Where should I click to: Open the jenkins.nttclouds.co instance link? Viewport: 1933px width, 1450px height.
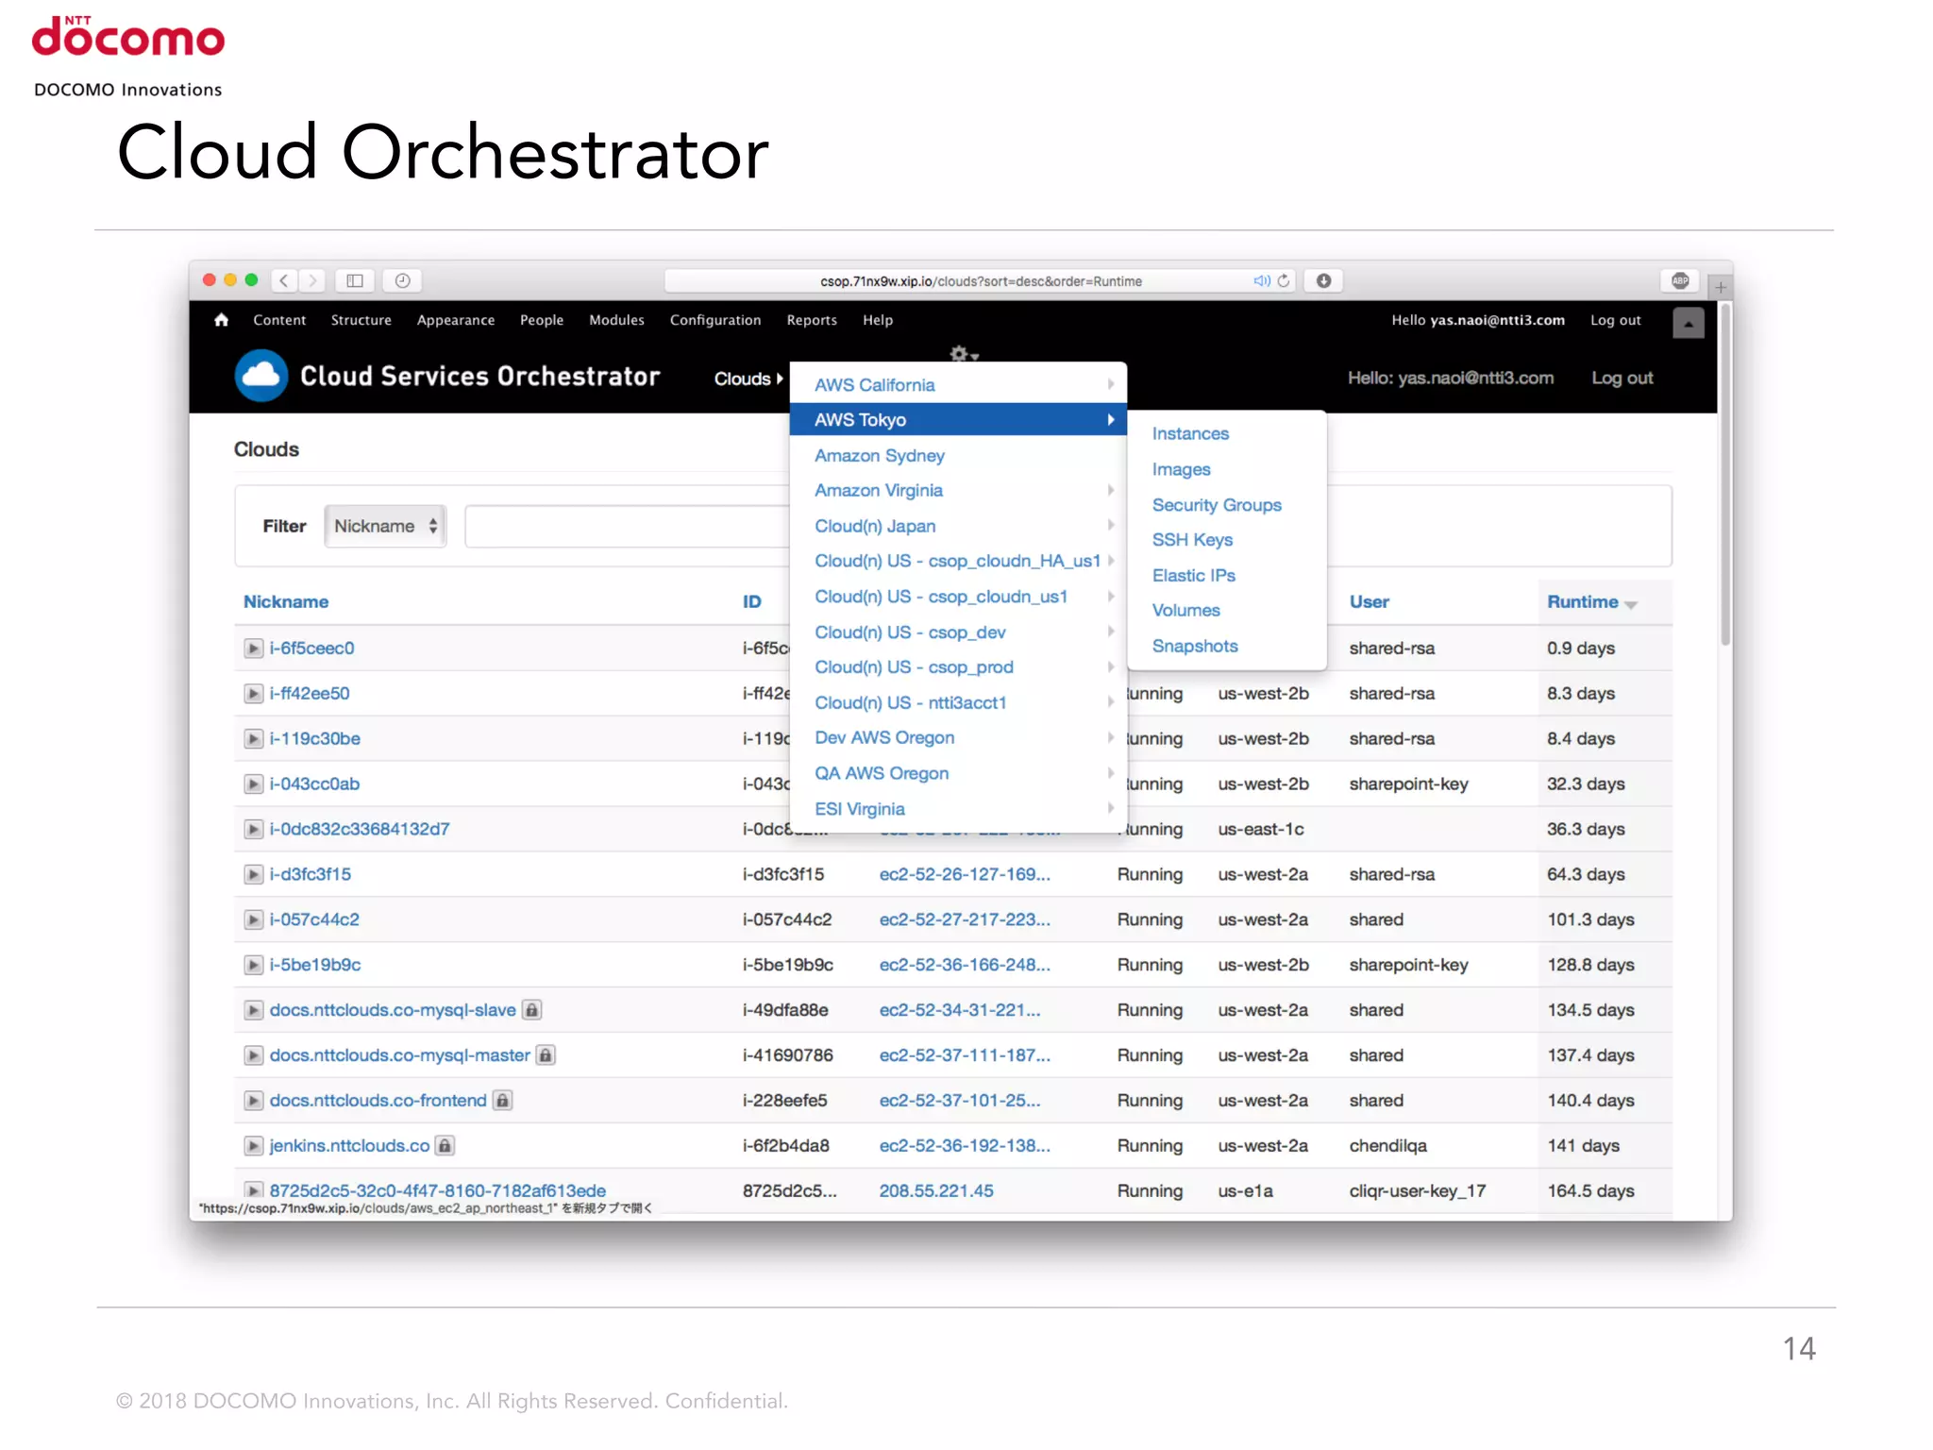[349, 1146]
